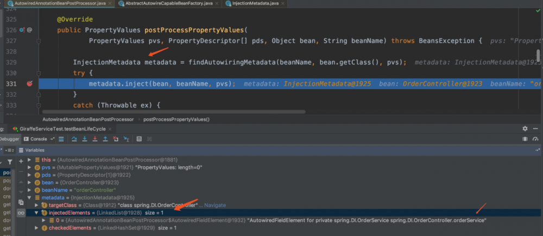Switch to AbstractAutowireCapableBeanFactory.java tab

(x=168, y=3)
